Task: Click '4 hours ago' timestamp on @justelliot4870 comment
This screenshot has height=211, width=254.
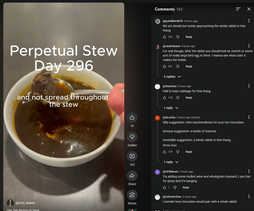Action: 190,21
